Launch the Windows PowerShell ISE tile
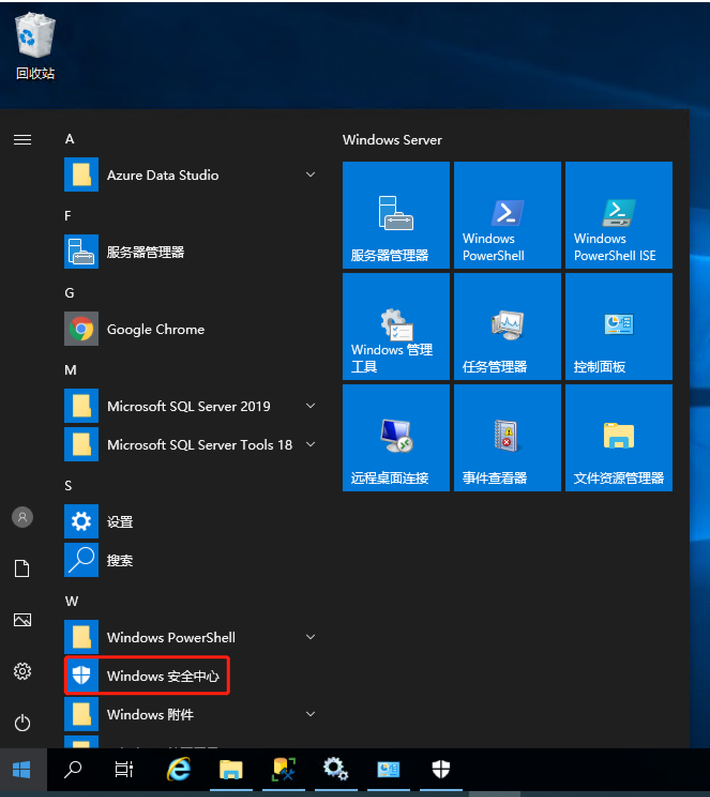The width and height of the screenshot is (710, 797). coord(618,215)
